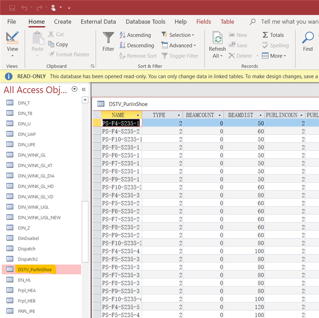Click navigation pane scroll up arrow
This screenshot has width=319, height=318.
[85, 100]
